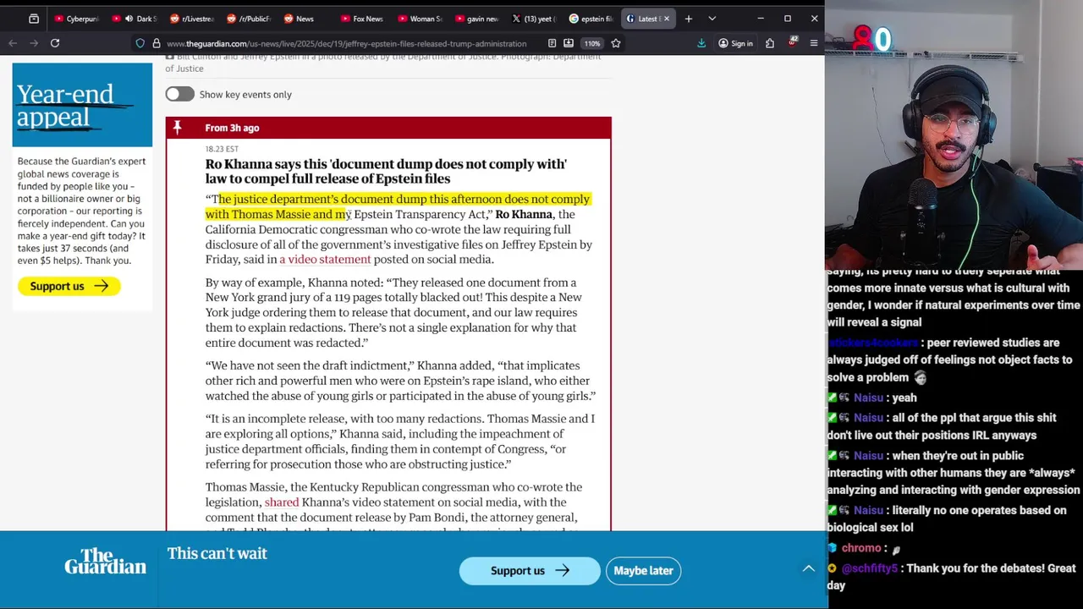This screenshot has width=1083, height=609.
Task: Focus the theguardian.com address bar
Action: tap(347, 43)
